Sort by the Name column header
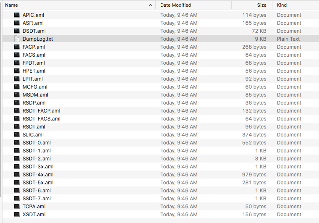This screenshot has height=223, width=319. [12, 5]
